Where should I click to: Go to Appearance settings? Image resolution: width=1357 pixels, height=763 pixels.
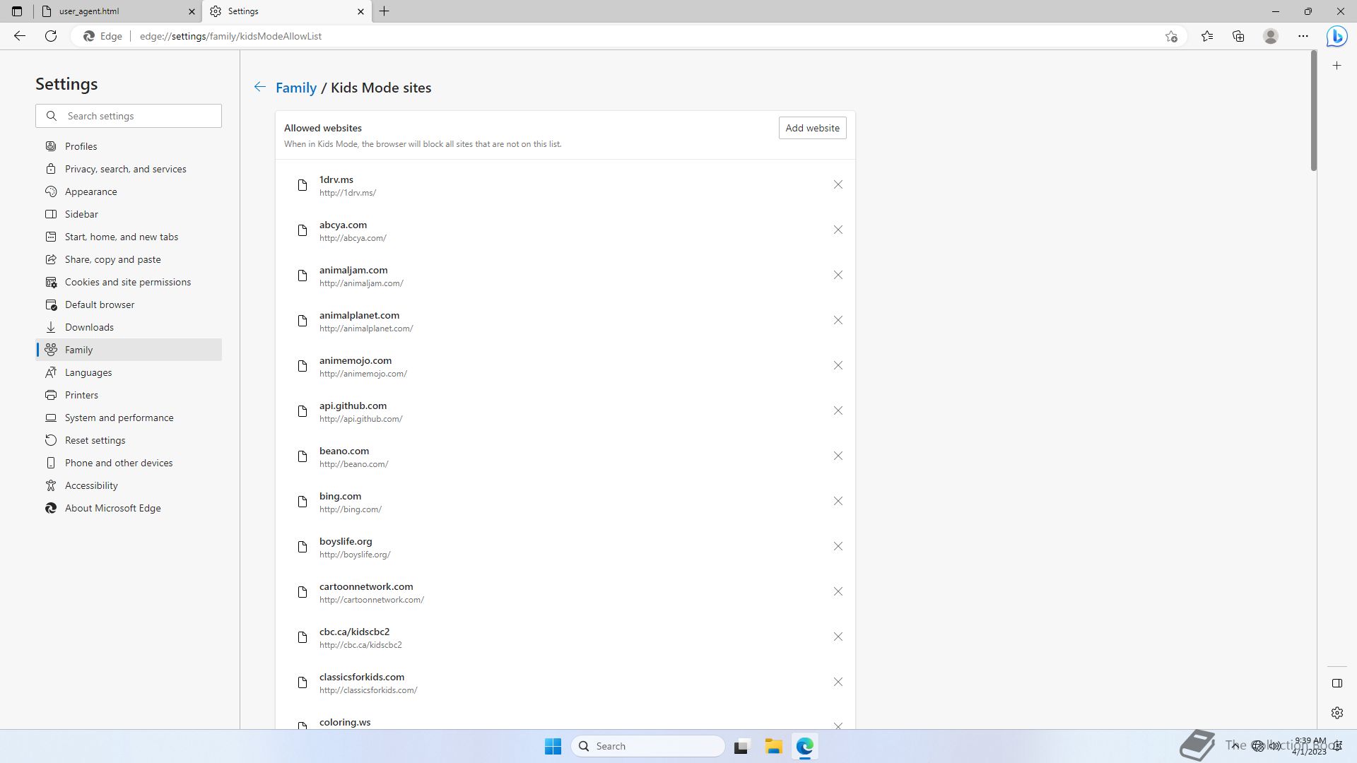click(129, 191)
